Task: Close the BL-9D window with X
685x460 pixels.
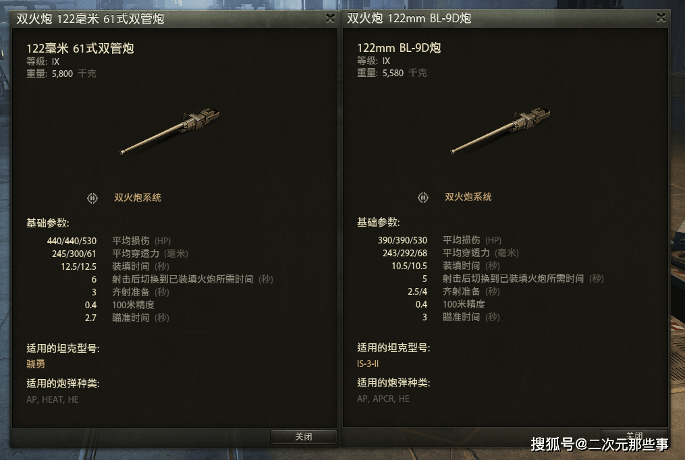Action: pyautogui.click(x=661, y=18)
